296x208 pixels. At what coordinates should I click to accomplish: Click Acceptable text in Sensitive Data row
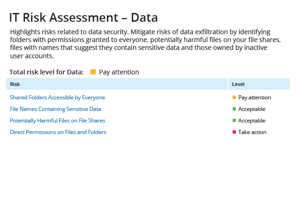coord(252,109)
